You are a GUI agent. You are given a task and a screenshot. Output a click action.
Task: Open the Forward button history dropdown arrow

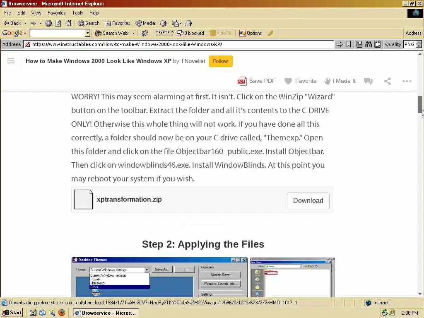(x=41, y=23)
